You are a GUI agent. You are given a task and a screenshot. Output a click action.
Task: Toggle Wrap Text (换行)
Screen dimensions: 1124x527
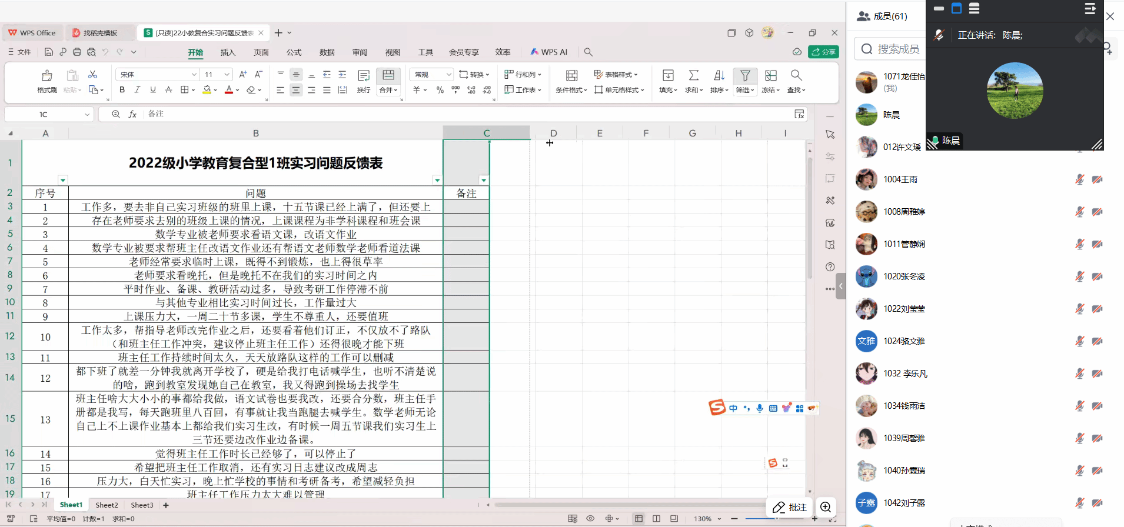364,76
